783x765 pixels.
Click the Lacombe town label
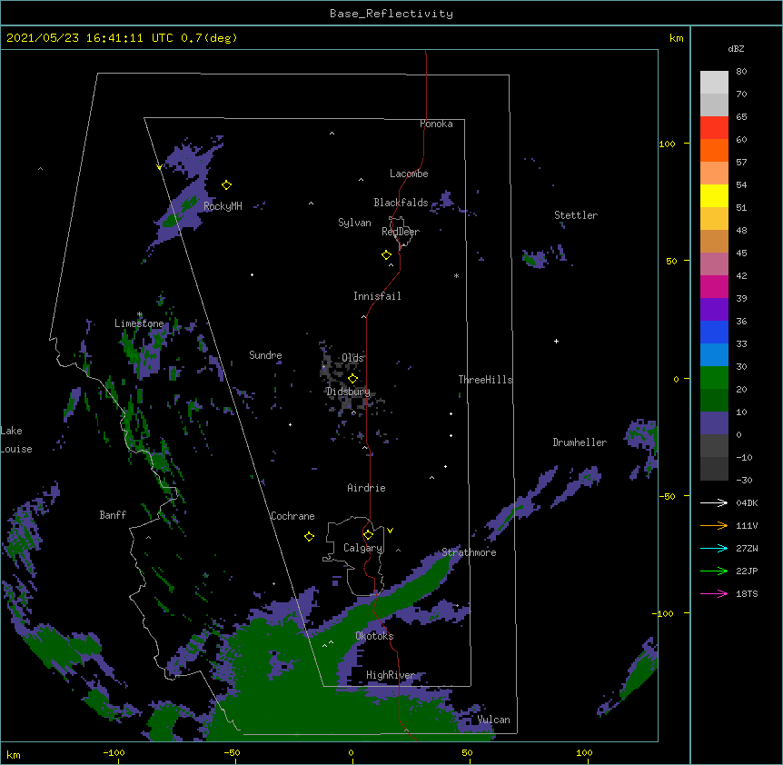pyautogui.click(x=409, y=174)
